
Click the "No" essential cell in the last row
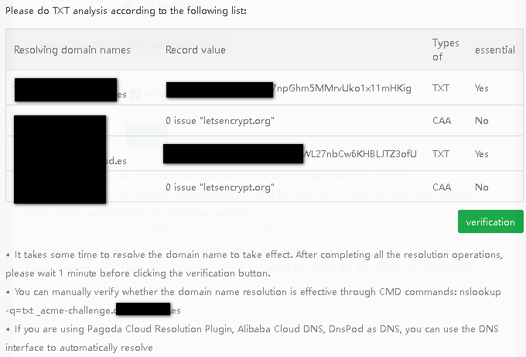coord(482,187)
